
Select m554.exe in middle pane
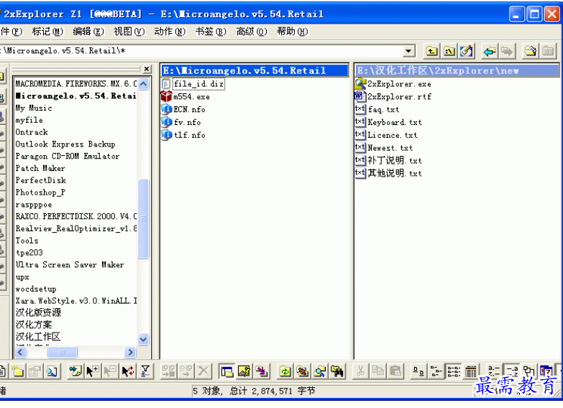pyautogui.click(x=186, y=96)
